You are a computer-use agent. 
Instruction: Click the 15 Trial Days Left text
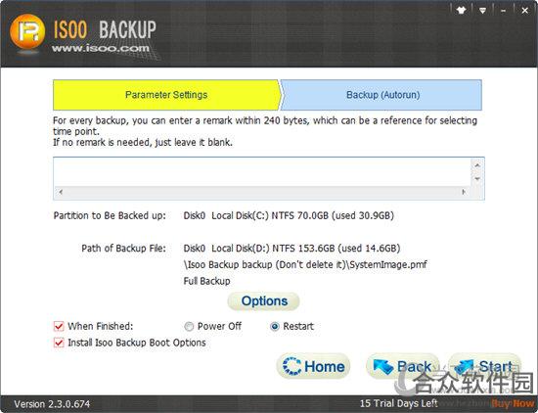click(399, 403)
